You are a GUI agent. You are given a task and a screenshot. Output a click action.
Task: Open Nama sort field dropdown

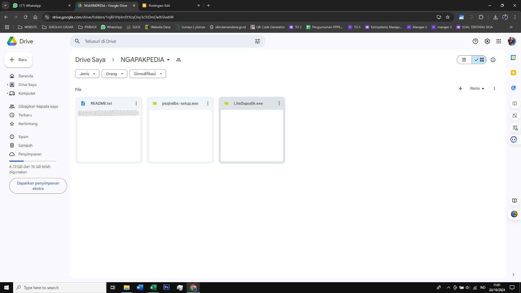(477, 89)
